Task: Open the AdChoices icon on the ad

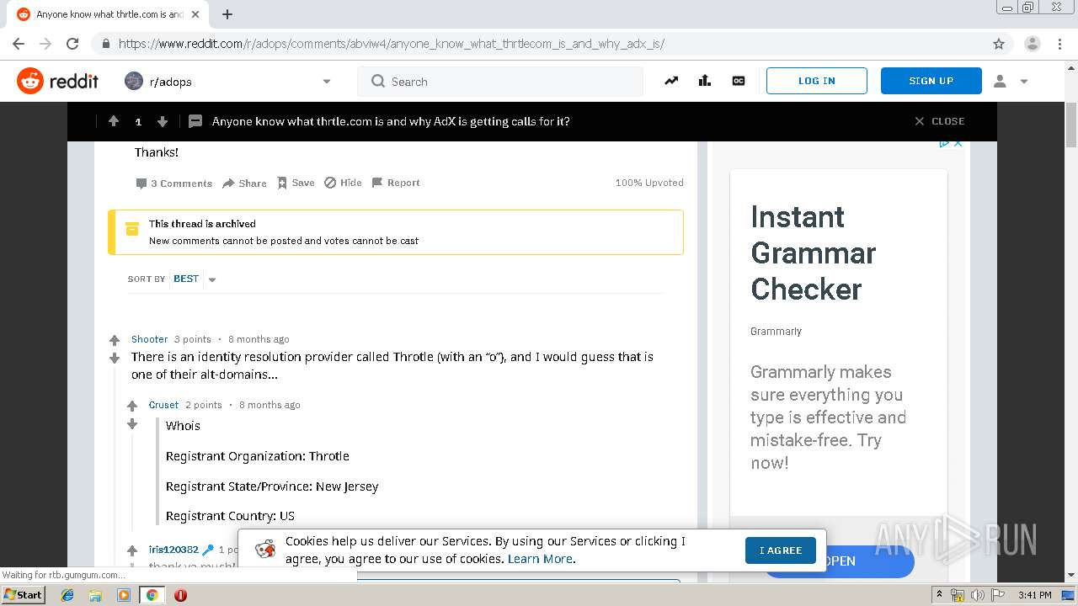Action: [945, 143]
